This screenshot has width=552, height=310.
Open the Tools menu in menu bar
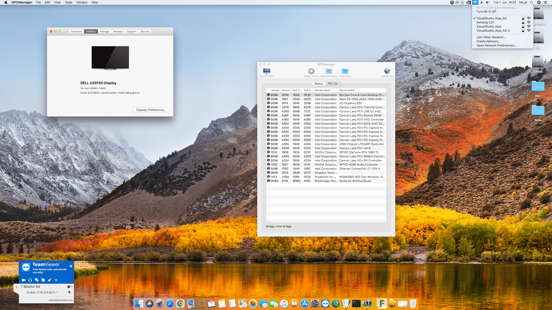pos(69,2)
